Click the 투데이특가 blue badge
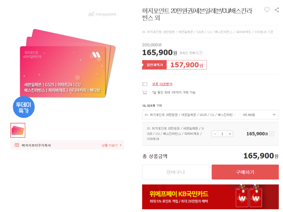Screen dimensions: 283x212 tap(24, 107)
